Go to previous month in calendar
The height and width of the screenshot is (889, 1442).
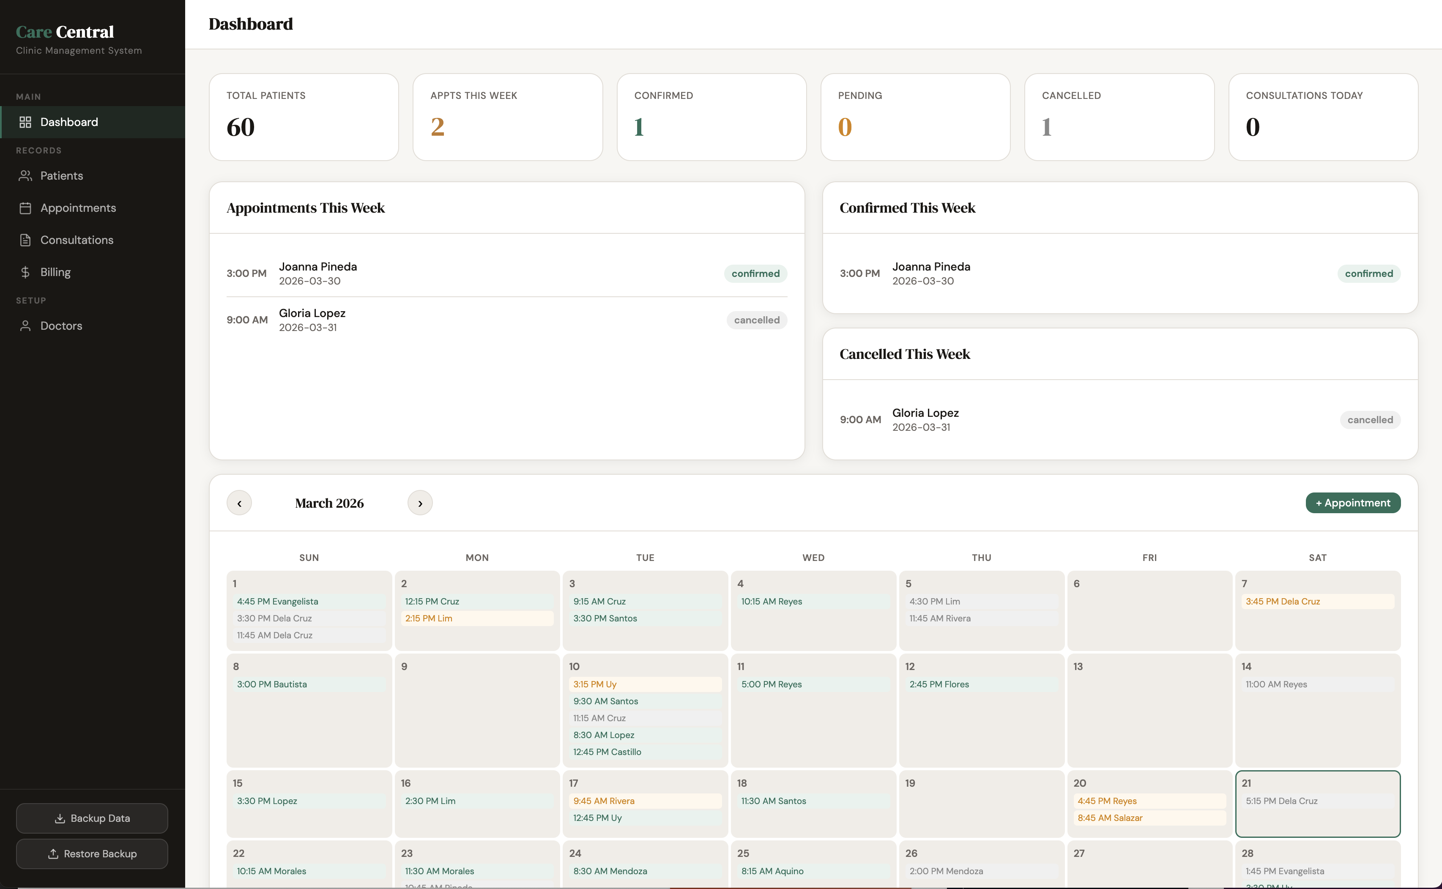(239, 503)
